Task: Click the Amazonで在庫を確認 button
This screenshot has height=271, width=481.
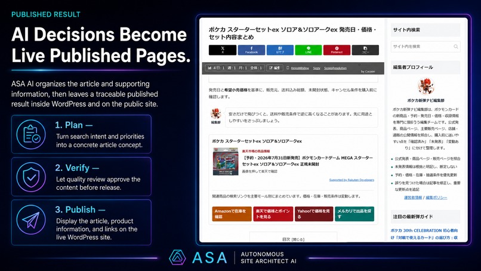Action: click(232, 214)
